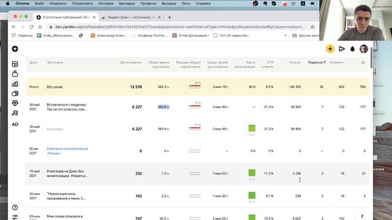This screenshot has height=220, width=392.
Task: Click the Zen logo in the sidebar
Action: (x=15, y=49)
